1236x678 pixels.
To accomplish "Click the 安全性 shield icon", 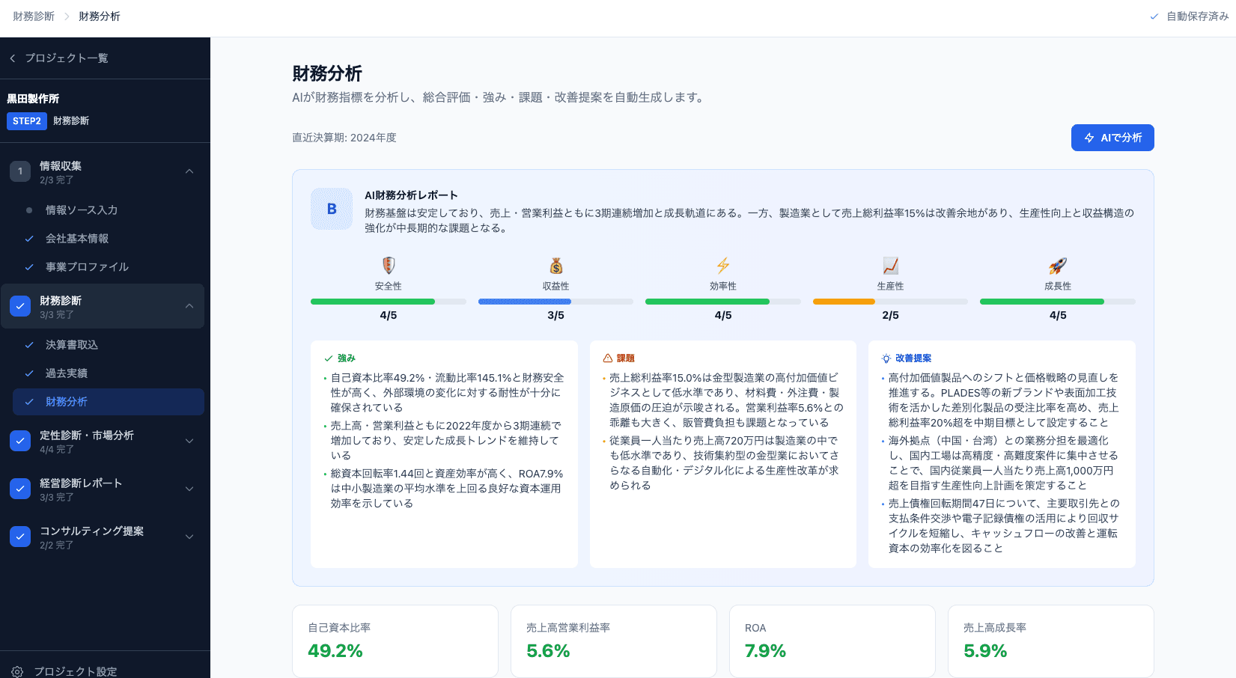I will click(389, 266).
